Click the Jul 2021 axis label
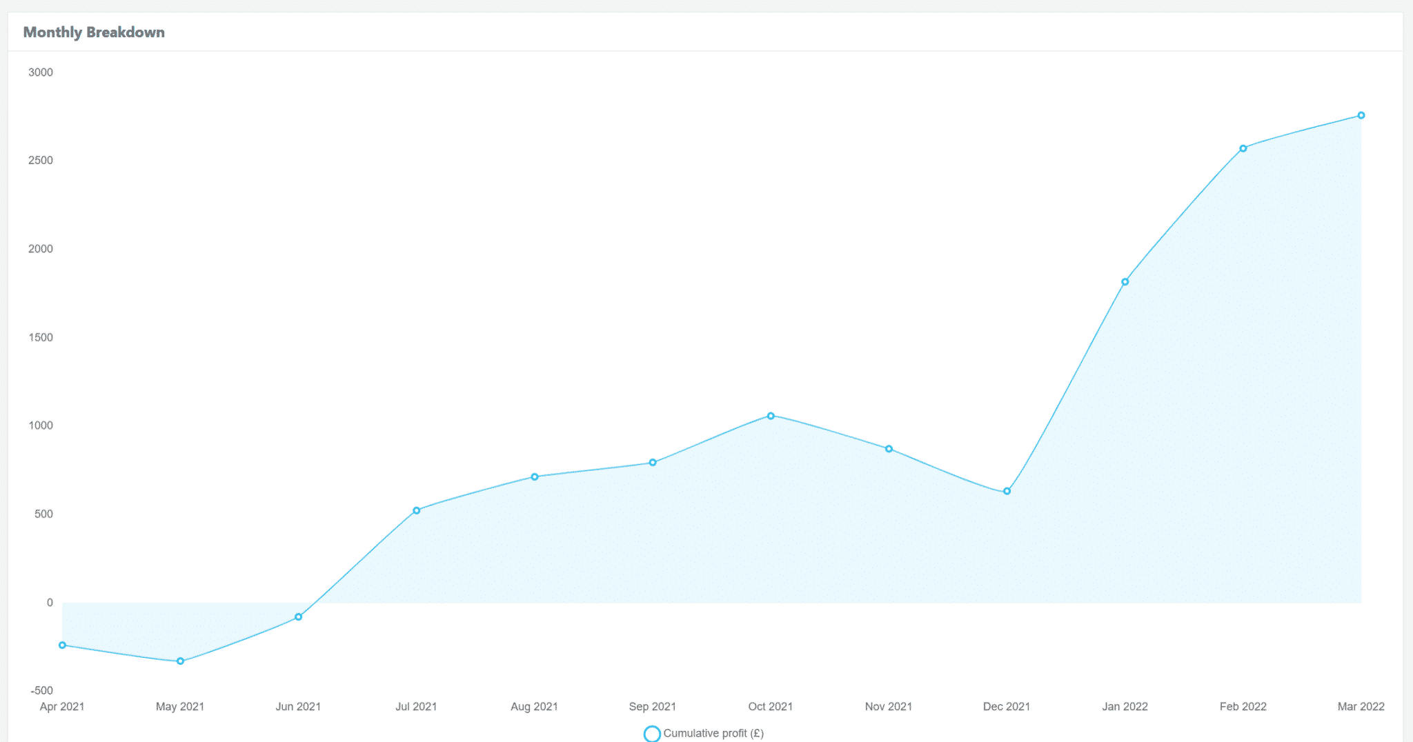This screenshot has width=1413, height=742. click(x=416, y=706)
